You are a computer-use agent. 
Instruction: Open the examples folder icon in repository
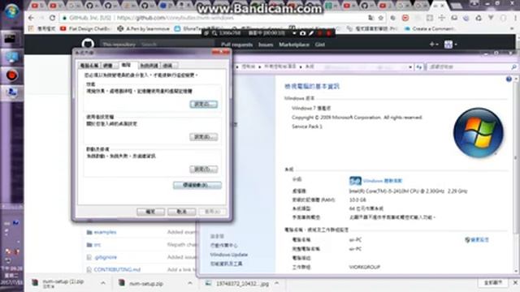(x=89, y=232)
